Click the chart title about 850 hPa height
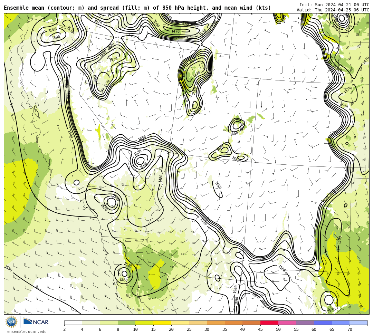Screen dimensions: 373x336 pyautogui.click(x=137, y=8)
